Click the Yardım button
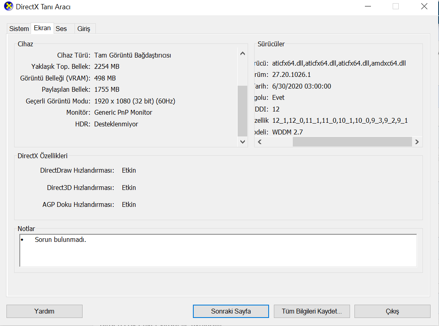The image size is (439, 326). pos(45,311)
